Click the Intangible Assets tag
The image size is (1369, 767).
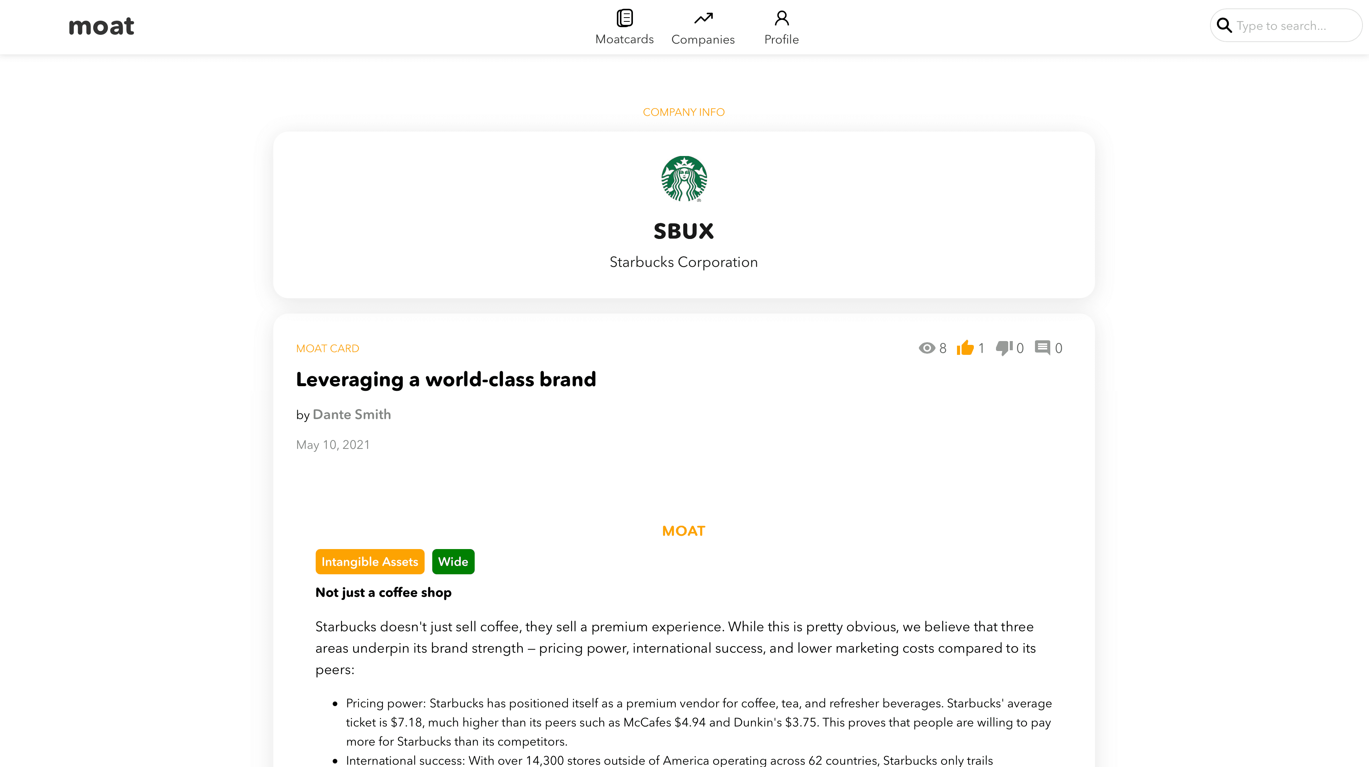370,562
